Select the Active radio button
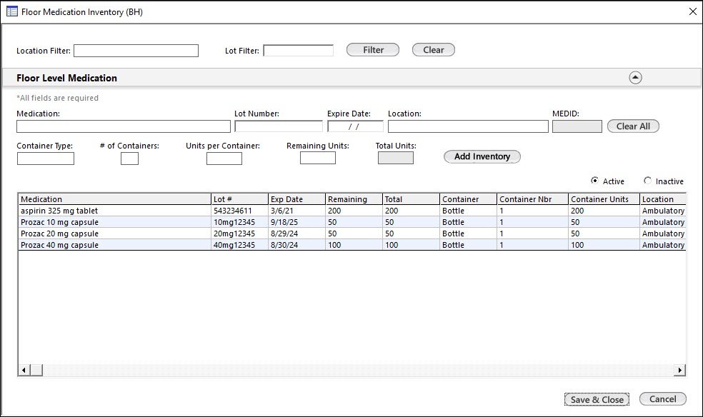The image size is (703, 417). pyautogui.click(x=595, y=181)
